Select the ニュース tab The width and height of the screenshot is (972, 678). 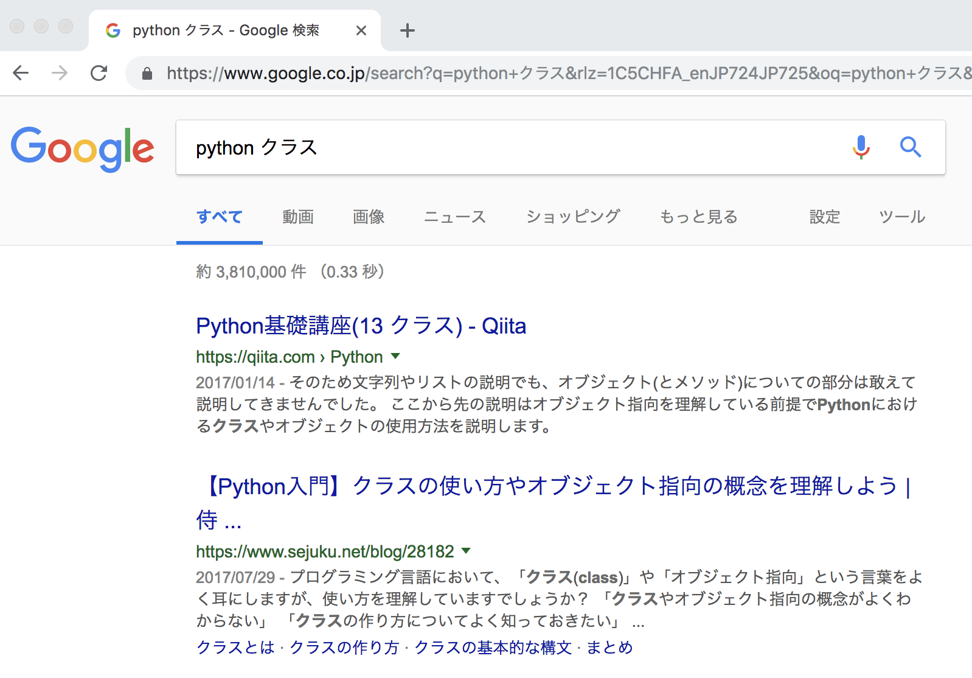454,217
